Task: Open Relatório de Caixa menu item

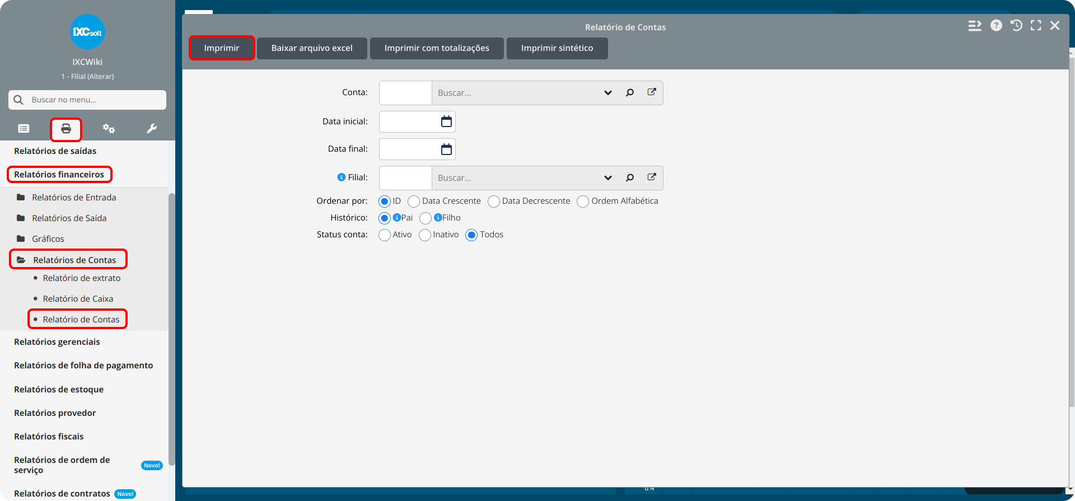Action: click(x=78, y=298)
